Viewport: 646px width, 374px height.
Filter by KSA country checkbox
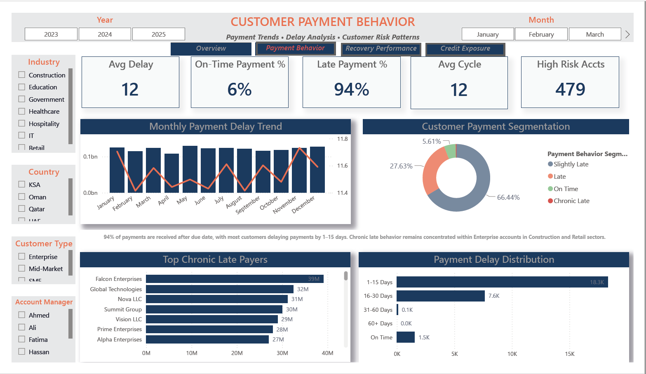(22, 184)
